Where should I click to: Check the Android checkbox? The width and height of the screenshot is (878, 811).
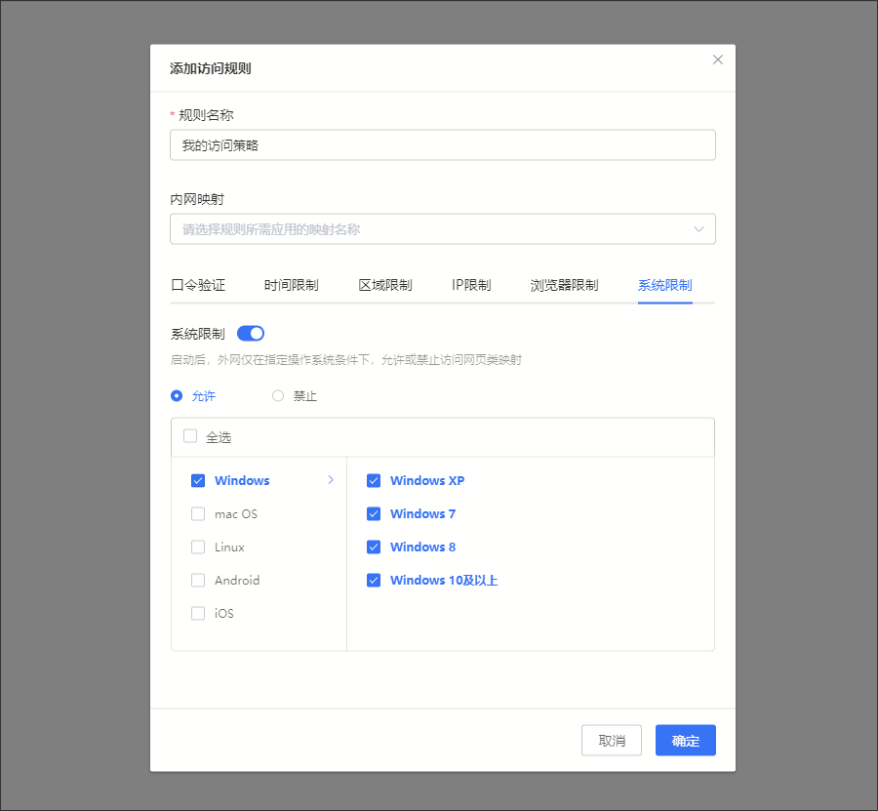(x=198, y=580)
